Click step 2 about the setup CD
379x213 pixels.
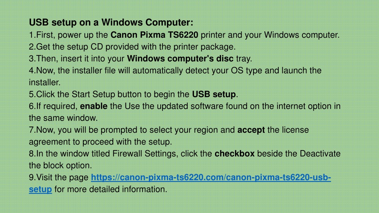pyautogui.click(x=132, y=47)
